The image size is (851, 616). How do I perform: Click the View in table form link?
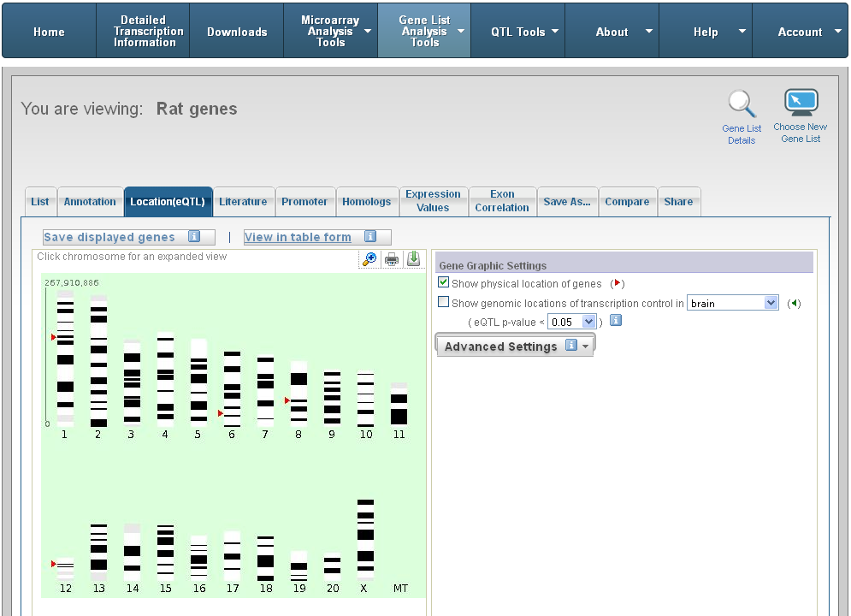point(298,237)
